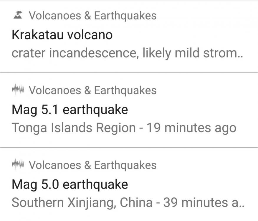
Task: Click the 'Tonga Islands Region' location text
Action: (x=74, y=128)
